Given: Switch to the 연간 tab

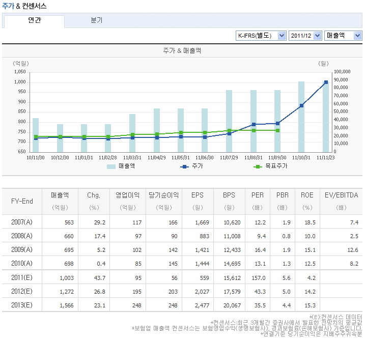Looking at the screenshot, I should pos(35,21).
